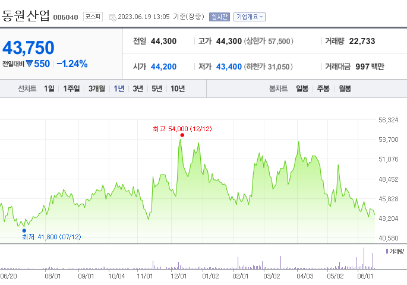Screen dimensions: 407x285
Task: Switch to 일봉 candlestick chart
Action: point(302,88)
